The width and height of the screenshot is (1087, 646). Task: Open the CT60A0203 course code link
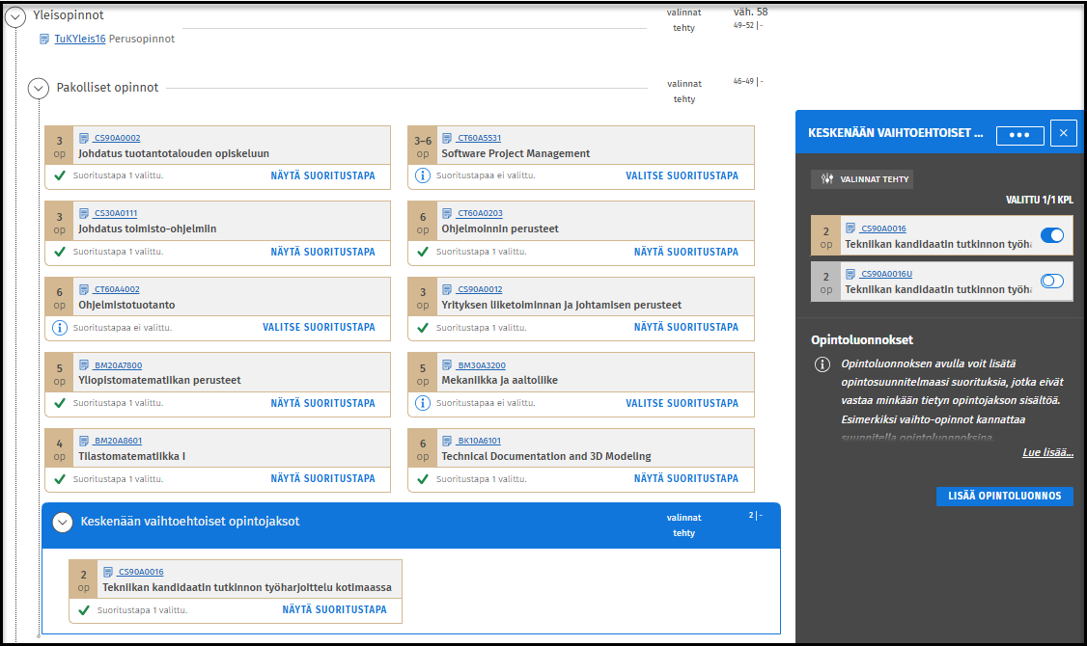coord(480,213)
